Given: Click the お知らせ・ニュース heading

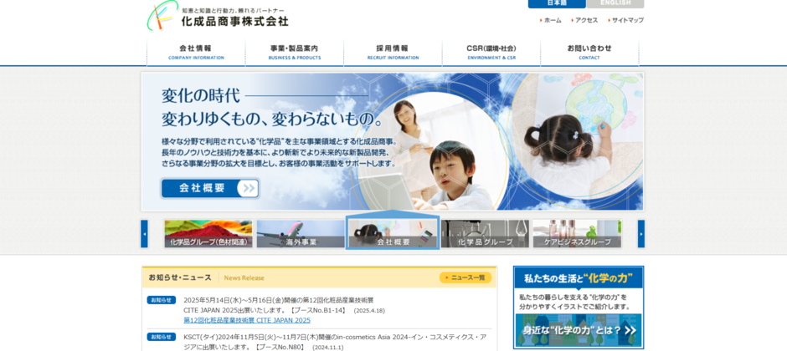Looking at the screenshot, I should [x=180, y=277].
